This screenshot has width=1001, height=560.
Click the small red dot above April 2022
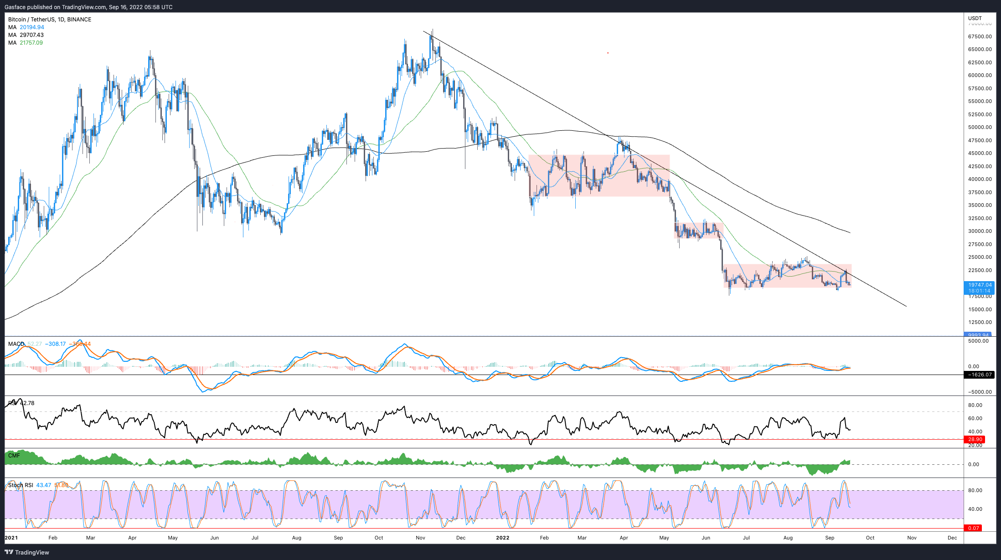pyautogui.click(x=608, y=53)
